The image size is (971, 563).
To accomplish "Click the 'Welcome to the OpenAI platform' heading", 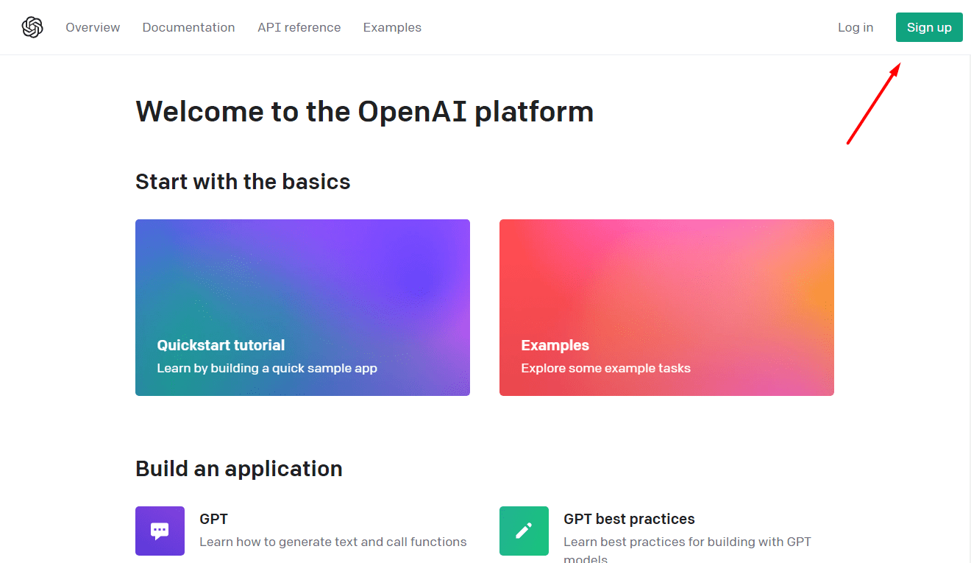I will [x=364, y=111].
